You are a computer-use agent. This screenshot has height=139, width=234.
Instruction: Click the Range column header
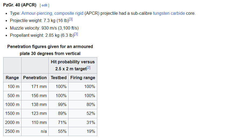12,78
